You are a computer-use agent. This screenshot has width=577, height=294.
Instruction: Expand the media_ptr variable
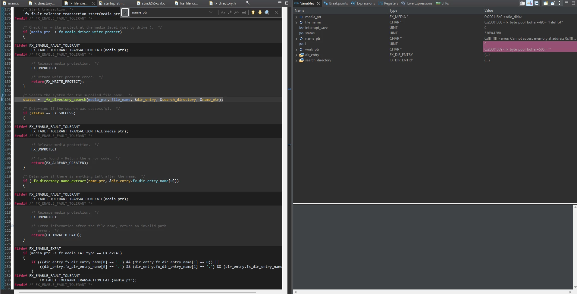tap(296, 17)
